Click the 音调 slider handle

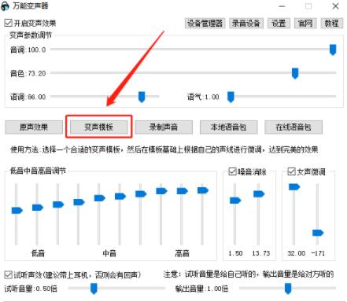click(x=333, y=50)
